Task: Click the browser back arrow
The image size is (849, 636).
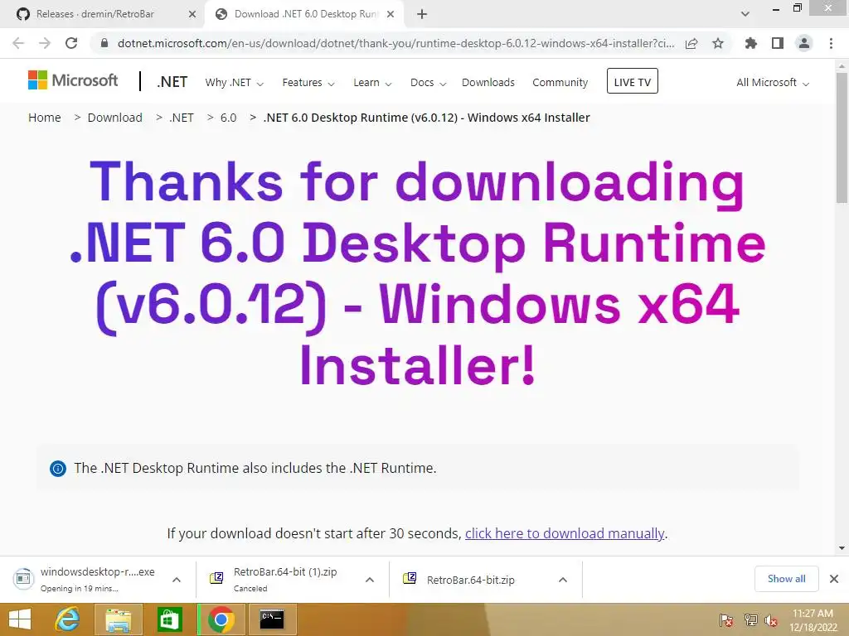Action: coord(18,43)
